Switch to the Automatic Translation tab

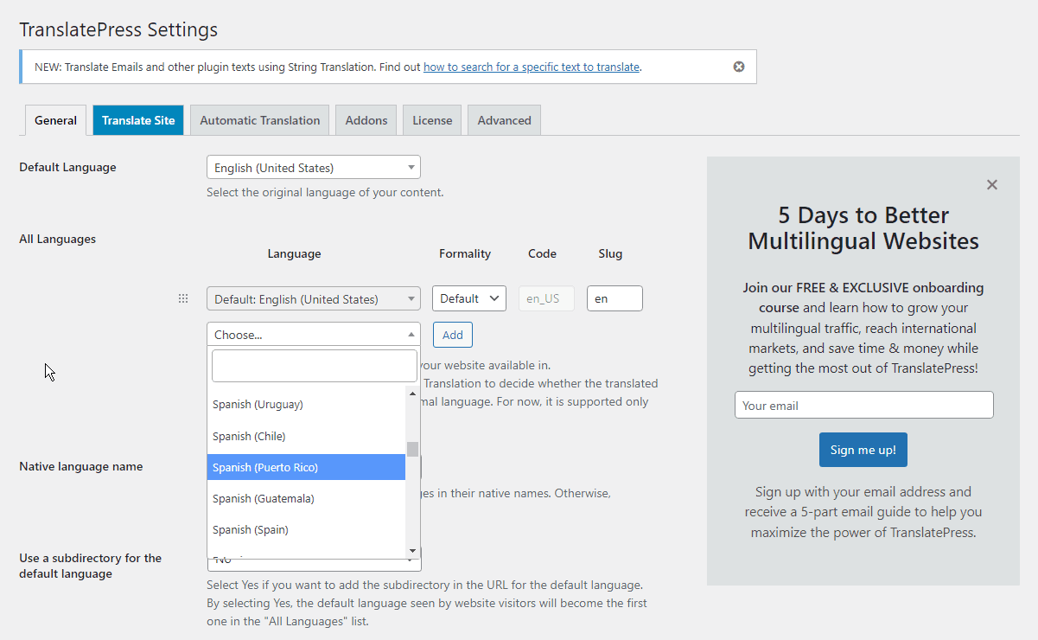[259, 120]
